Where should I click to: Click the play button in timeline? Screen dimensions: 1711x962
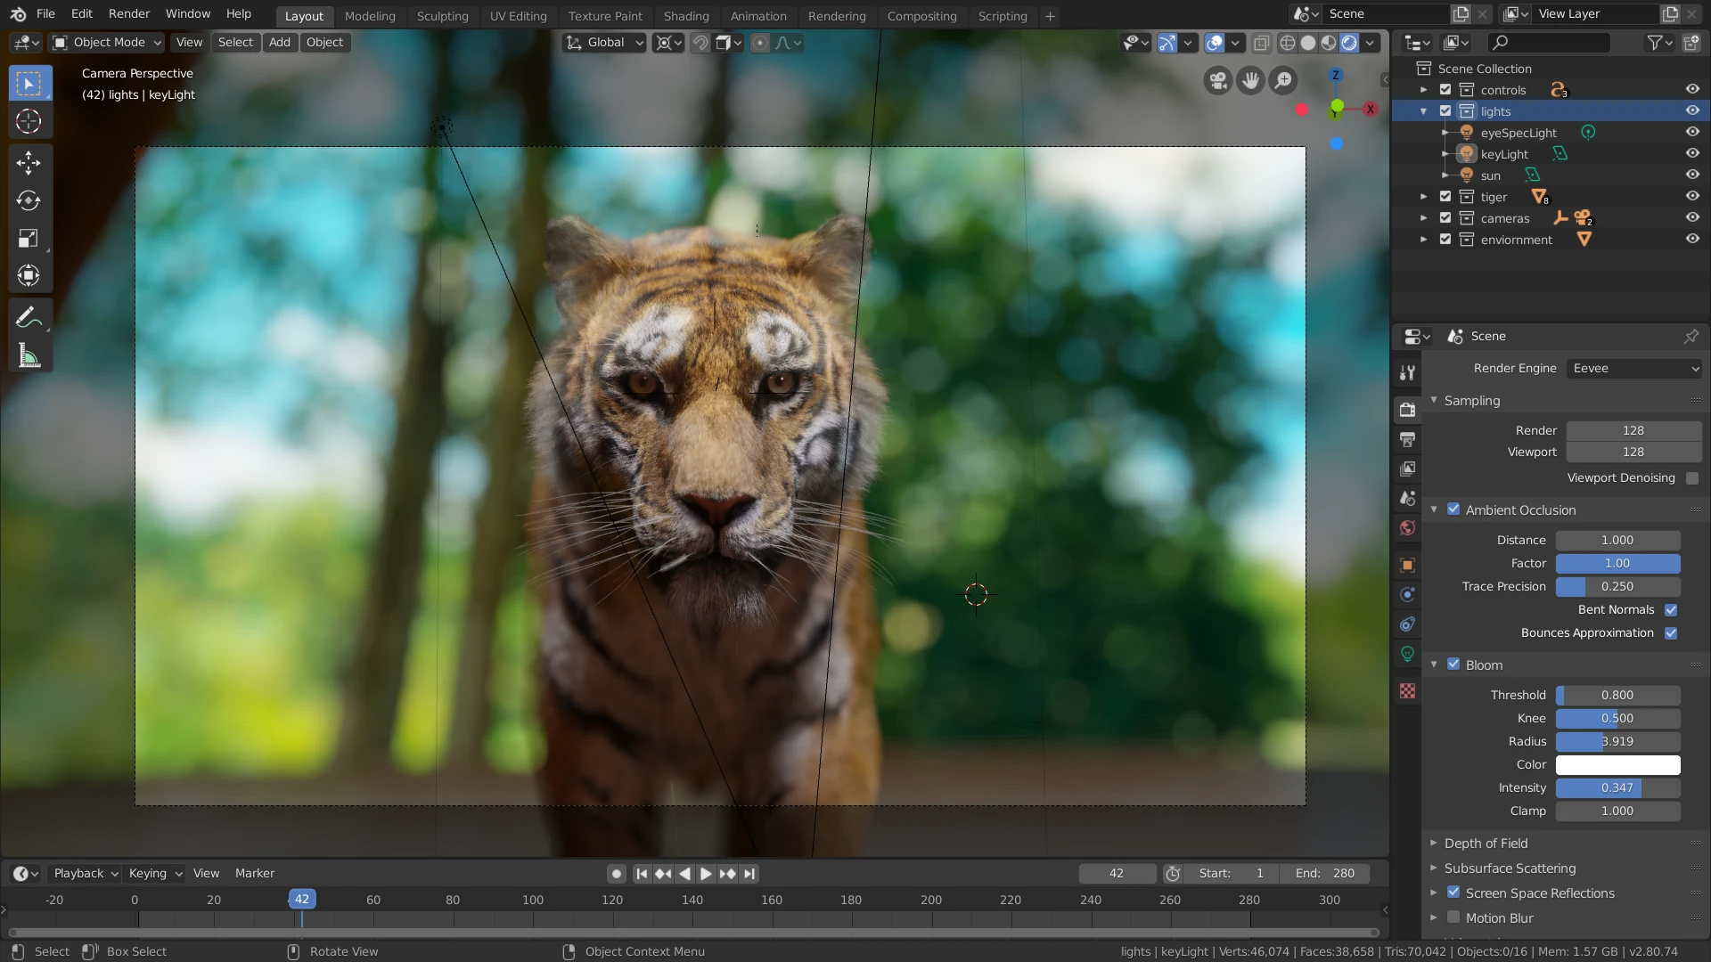point(705,873)
